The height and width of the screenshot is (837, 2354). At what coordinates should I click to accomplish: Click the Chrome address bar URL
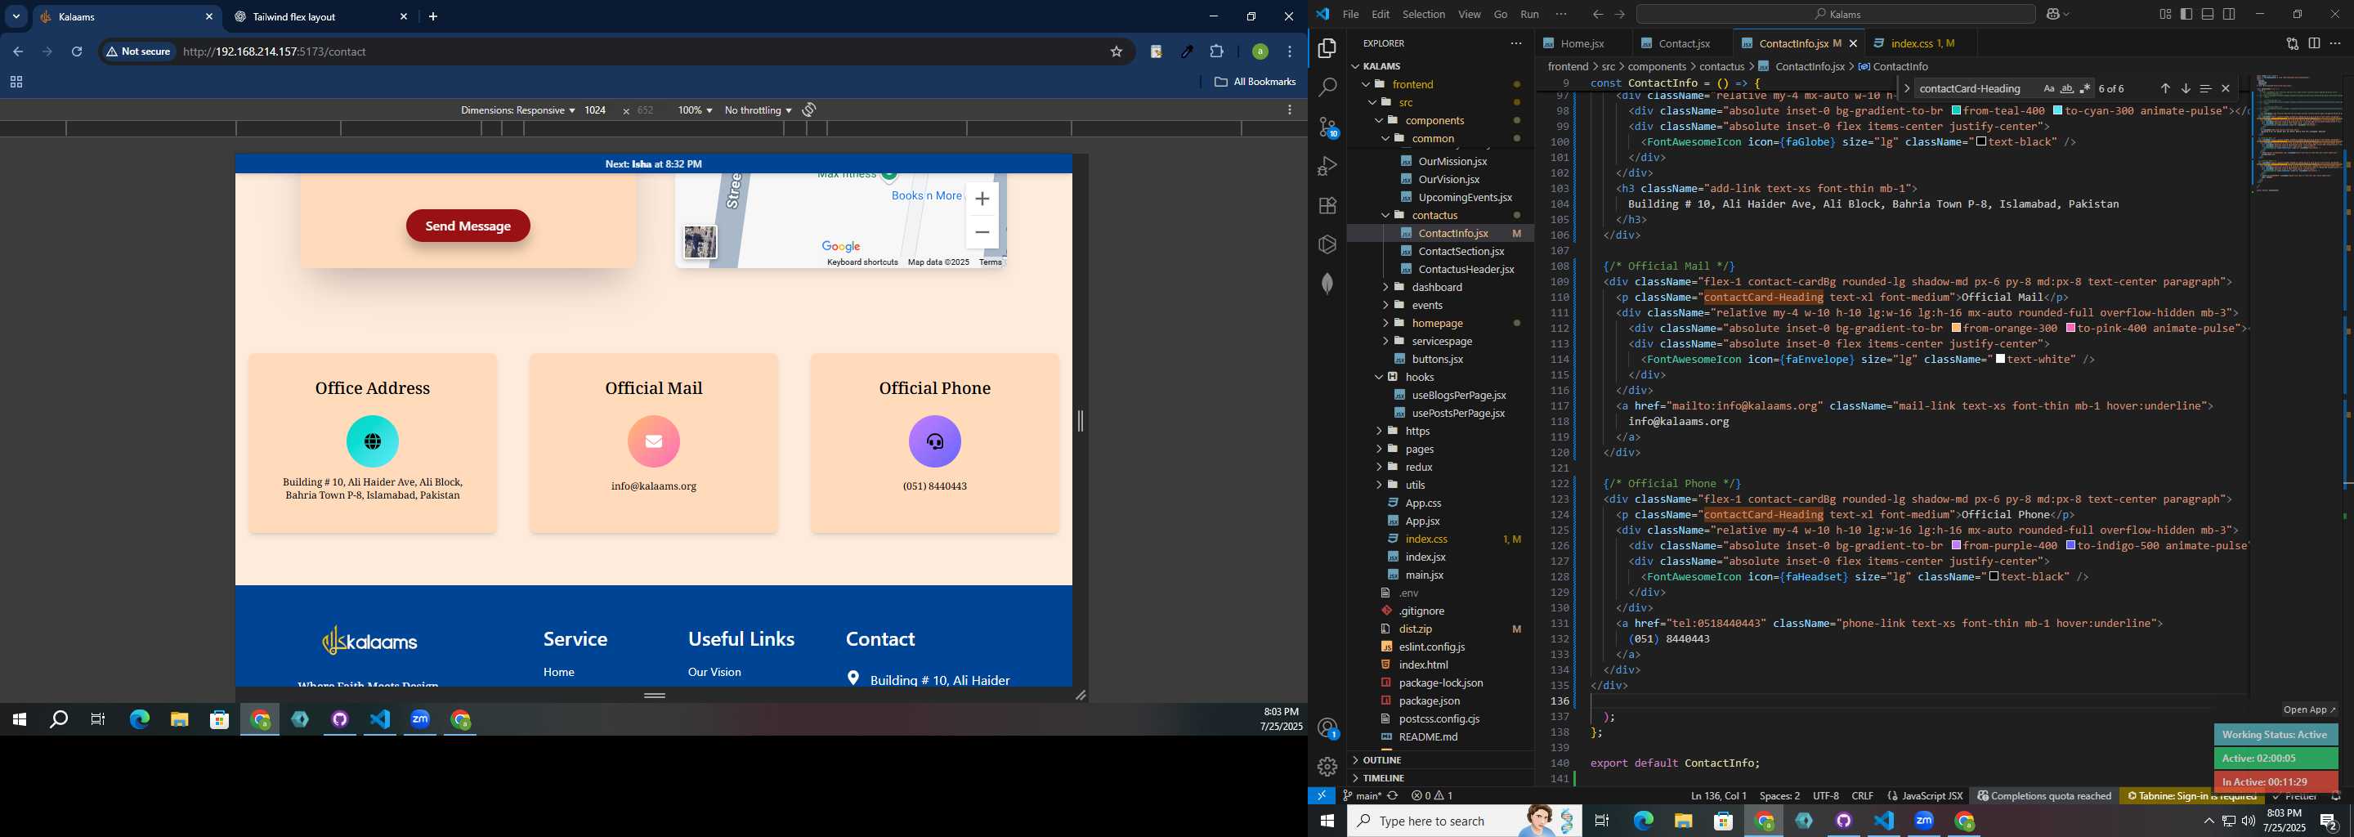point(274,52)
